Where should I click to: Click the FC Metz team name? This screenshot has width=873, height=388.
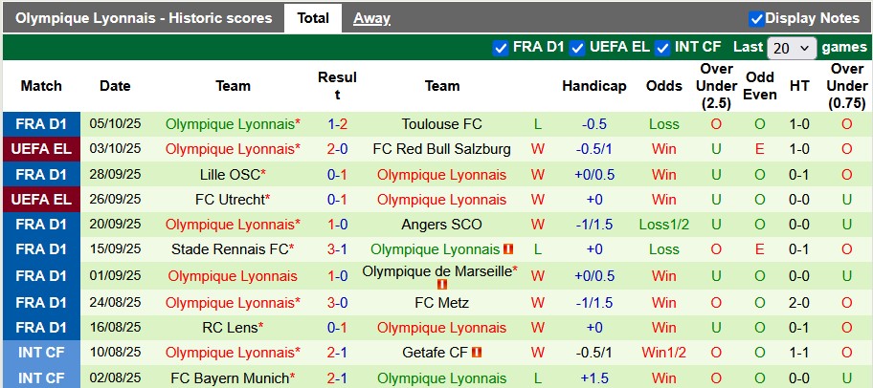click(442, 303)
